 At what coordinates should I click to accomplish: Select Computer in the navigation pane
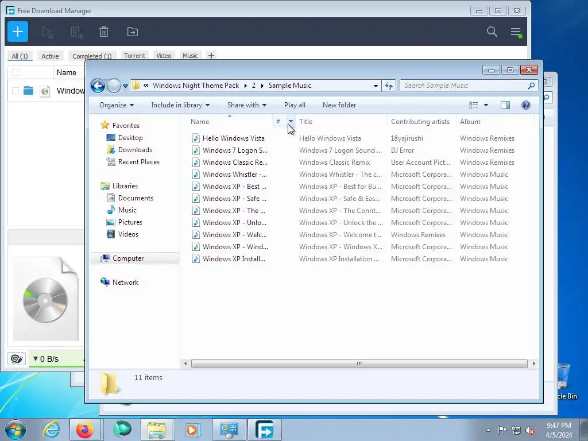pyautogui.click(x=128, y=258)
